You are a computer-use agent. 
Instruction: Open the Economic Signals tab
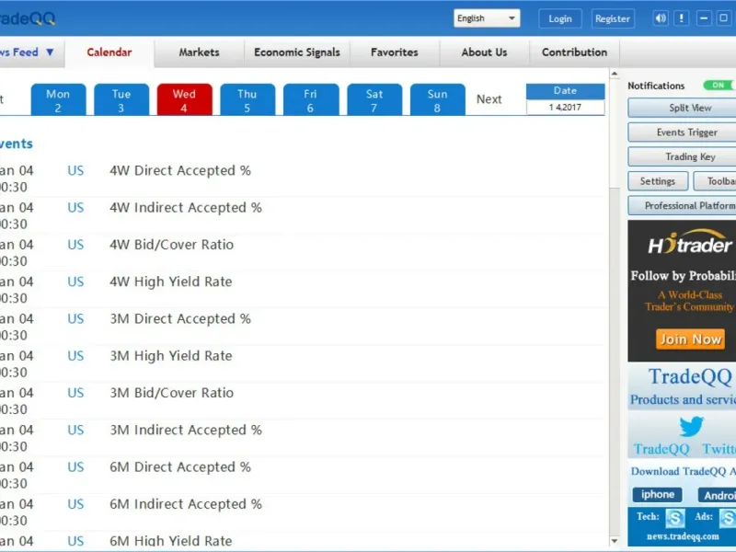[x=296, y=52]
